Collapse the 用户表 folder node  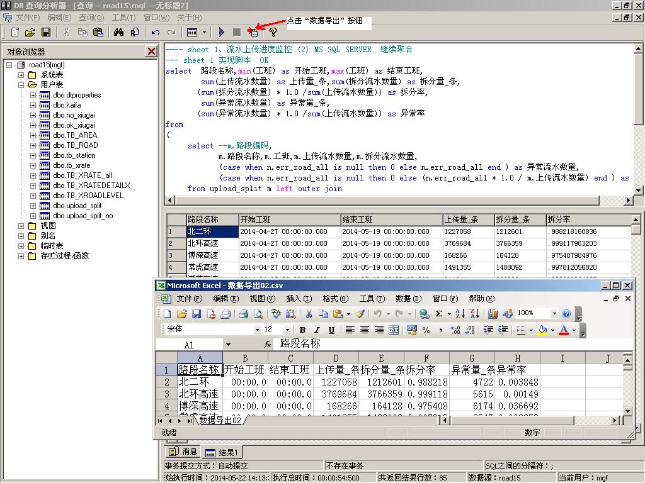click(x=21, y=85)
